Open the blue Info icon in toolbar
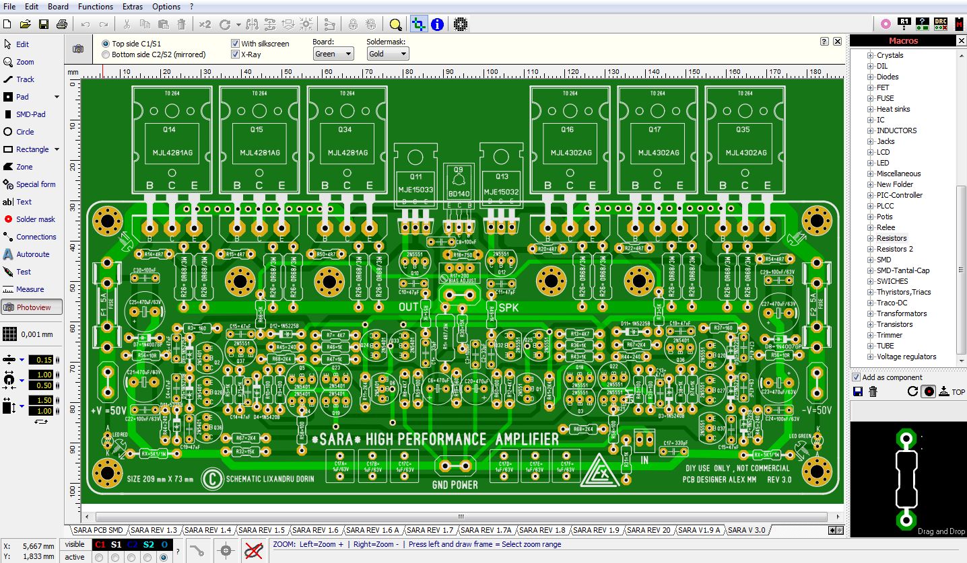The width and height of the screenshot is (967, 563). [437, 24]
